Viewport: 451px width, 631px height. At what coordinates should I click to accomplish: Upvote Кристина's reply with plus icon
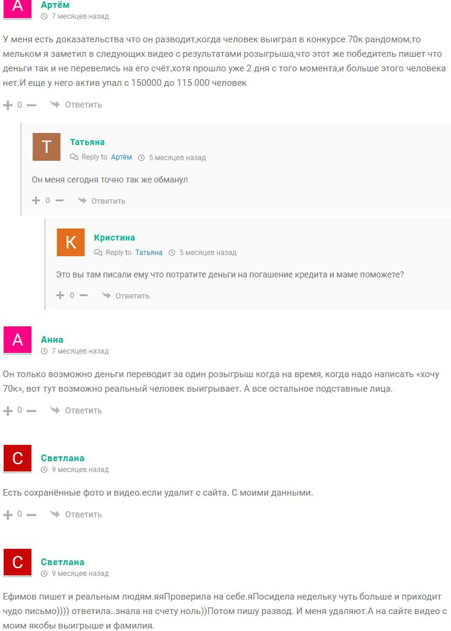[x=60, y=296]
